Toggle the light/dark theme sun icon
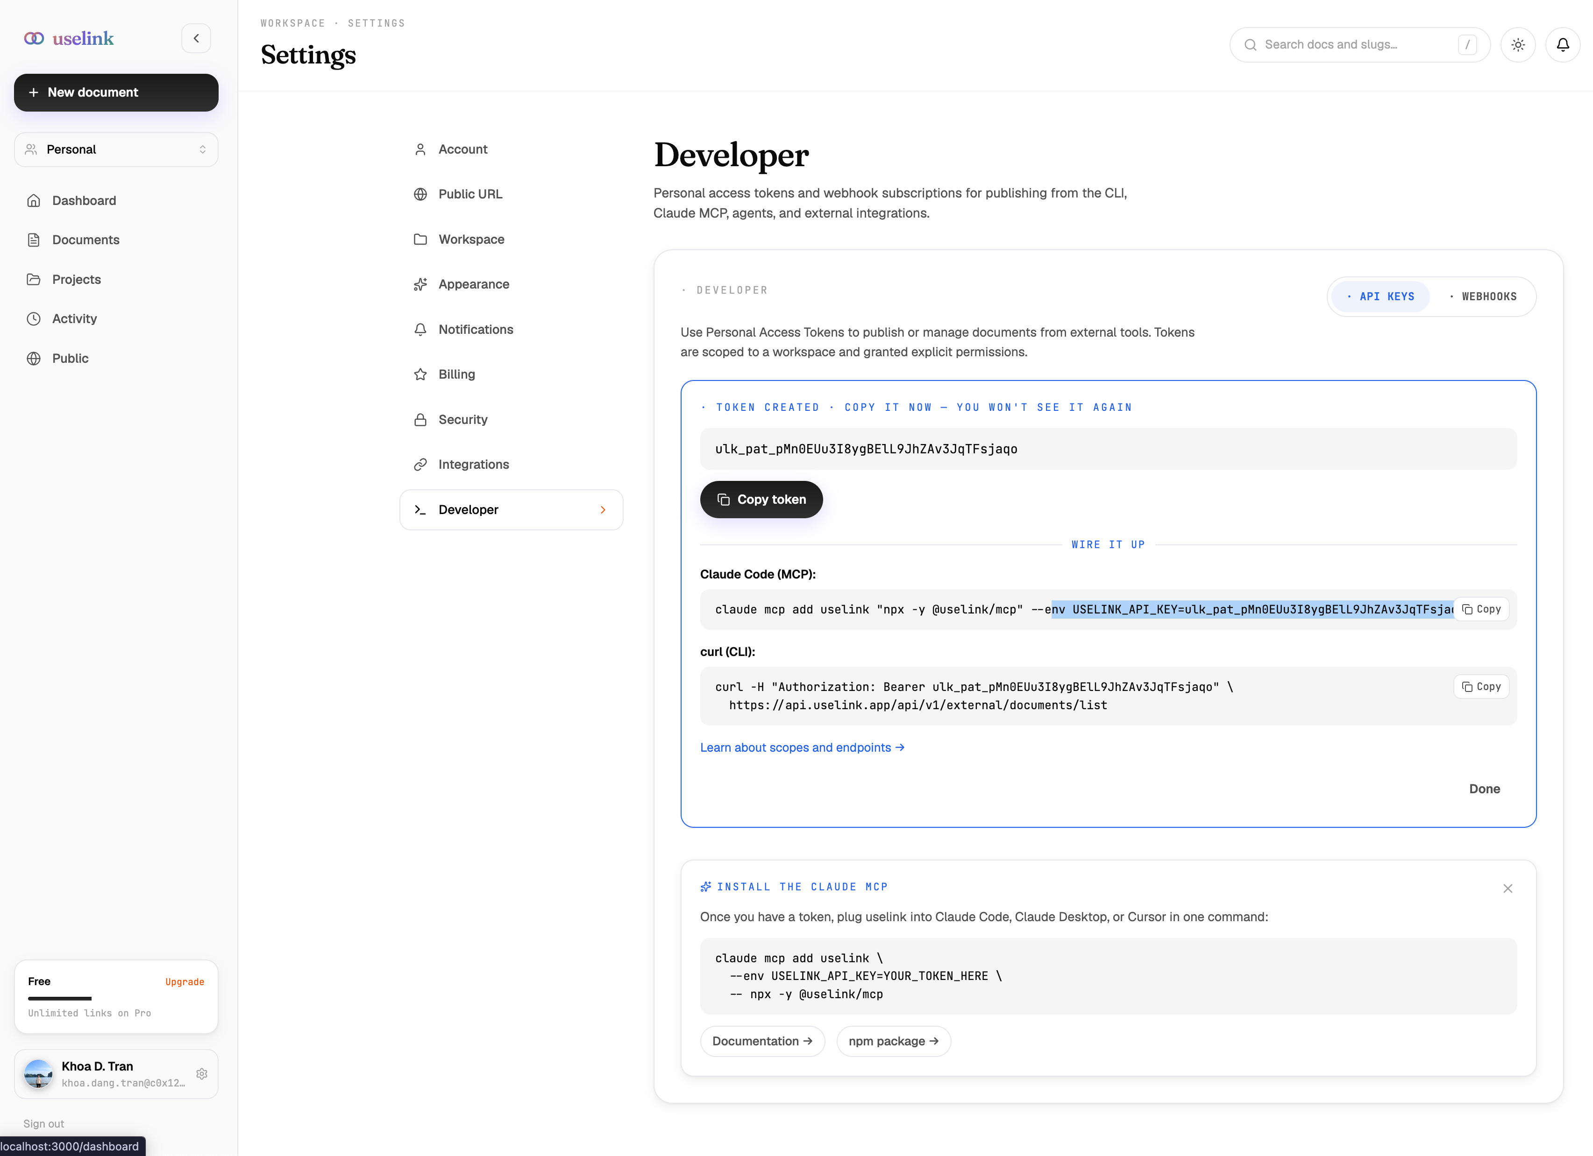1593x1156 pixels. point(1518,45)
